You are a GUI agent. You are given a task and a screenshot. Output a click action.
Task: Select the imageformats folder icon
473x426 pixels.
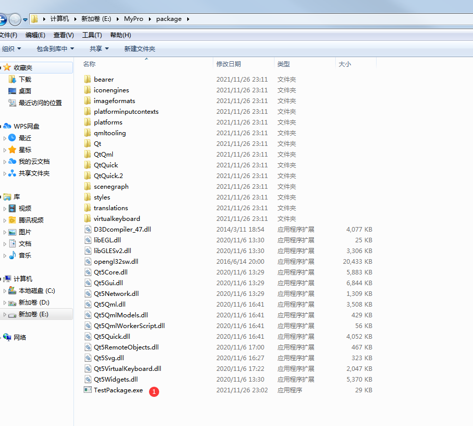87,101
